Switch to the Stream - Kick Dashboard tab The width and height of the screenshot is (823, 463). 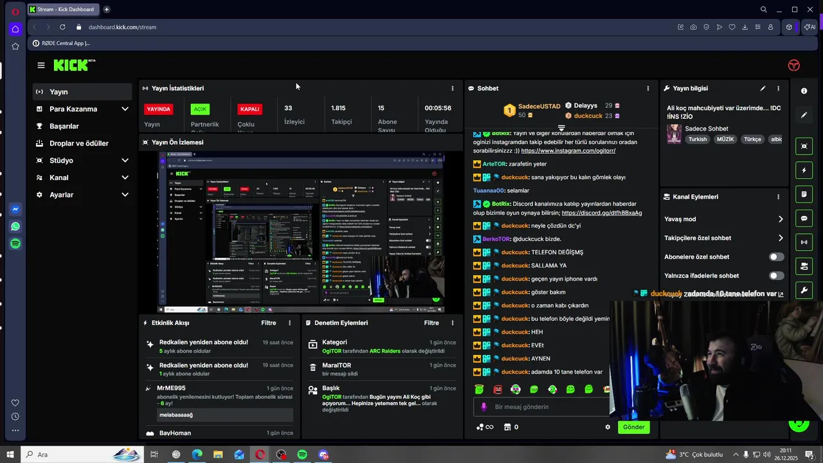pyautogui.click(x=63, y=10)
